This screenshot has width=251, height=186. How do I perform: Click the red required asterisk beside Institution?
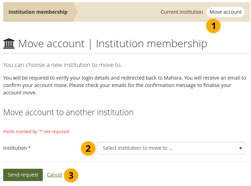tap(29, 148)
